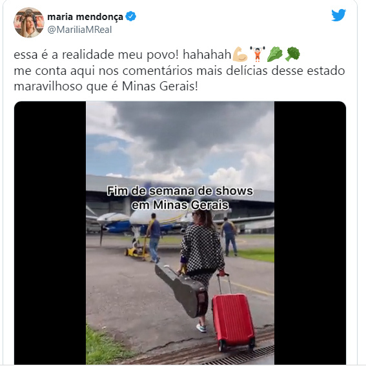Screen dimensions: 366x366
Task: Open the Twitter bird logo link
Action: coord(338,15)
